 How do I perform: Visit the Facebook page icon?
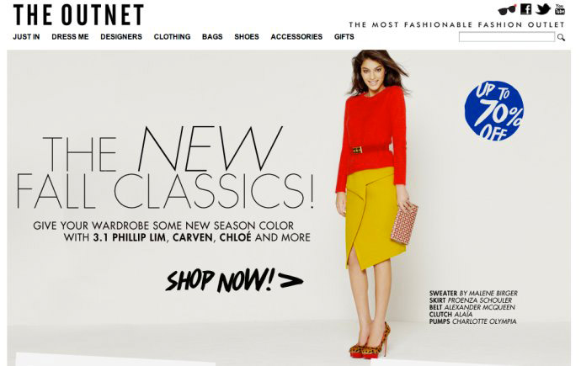[525, 9]
